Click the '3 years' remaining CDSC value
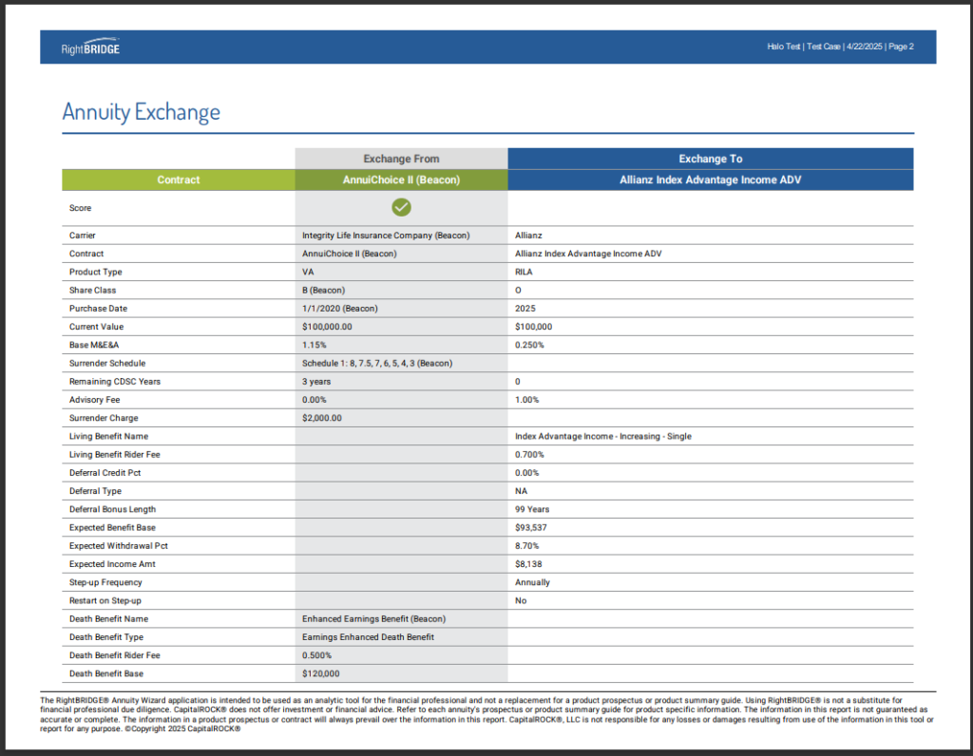The height and width of the screenshot is (756, 973). coord(316,382)
